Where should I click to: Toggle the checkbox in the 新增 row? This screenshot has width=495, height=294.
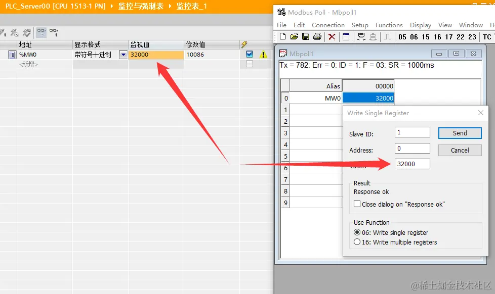point(250,64)
